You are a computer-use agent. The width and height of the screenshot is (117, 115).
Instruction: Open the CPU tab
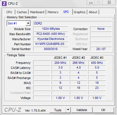pyautogui.click(x=9, y=12)
